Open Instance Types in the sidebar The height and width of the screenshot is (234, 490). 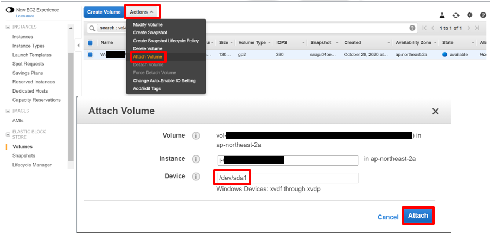click(28, 46)
